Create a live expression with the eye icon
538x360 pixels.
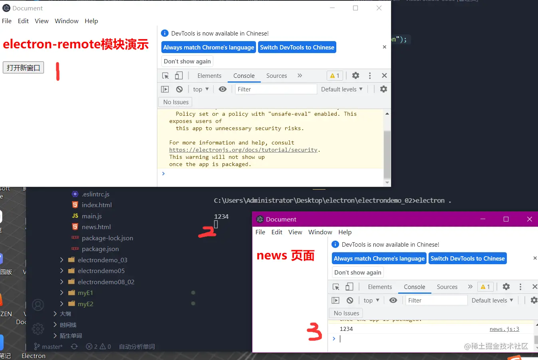pyautogui.click(x=222, y=89)
